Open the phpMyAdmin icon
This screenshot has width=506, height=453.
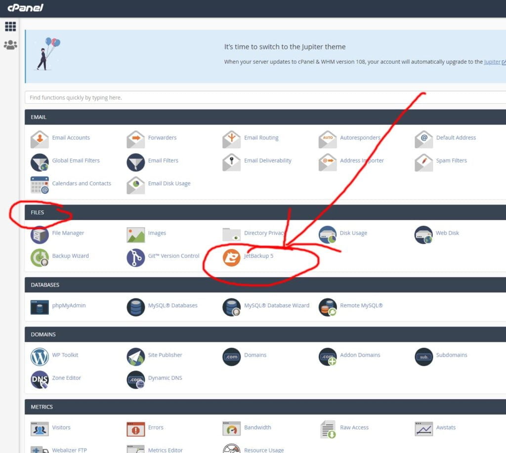(40, 307)
